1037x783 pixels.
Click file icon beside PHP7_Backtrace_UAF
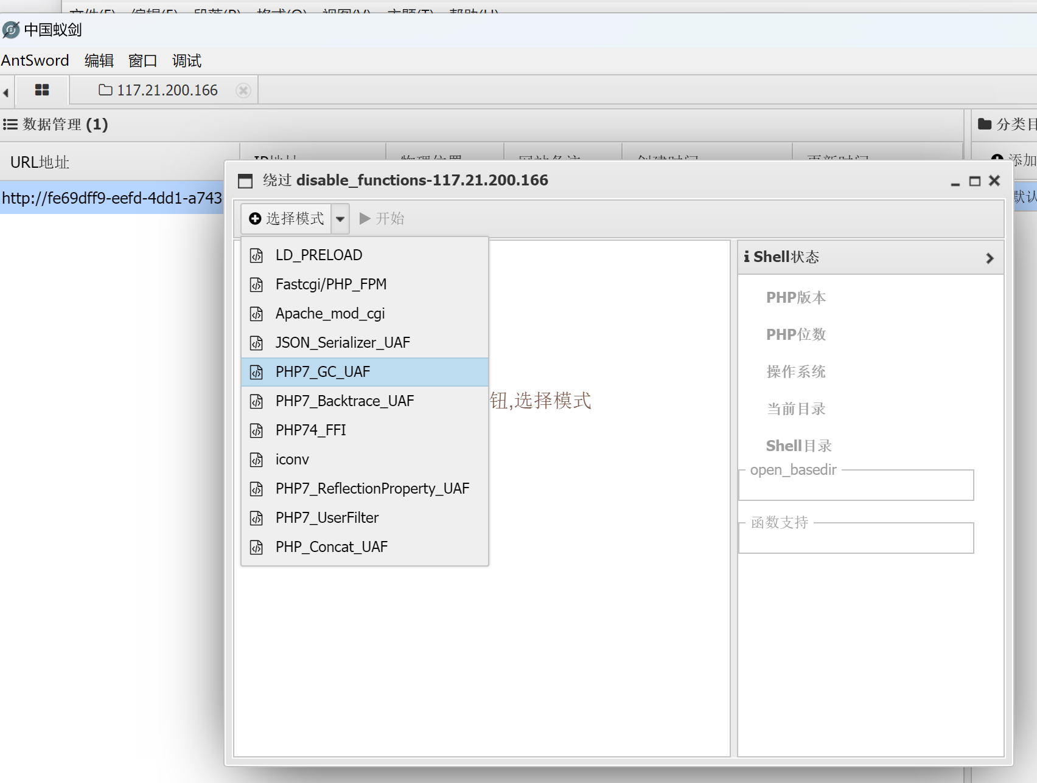pos(256,401)
